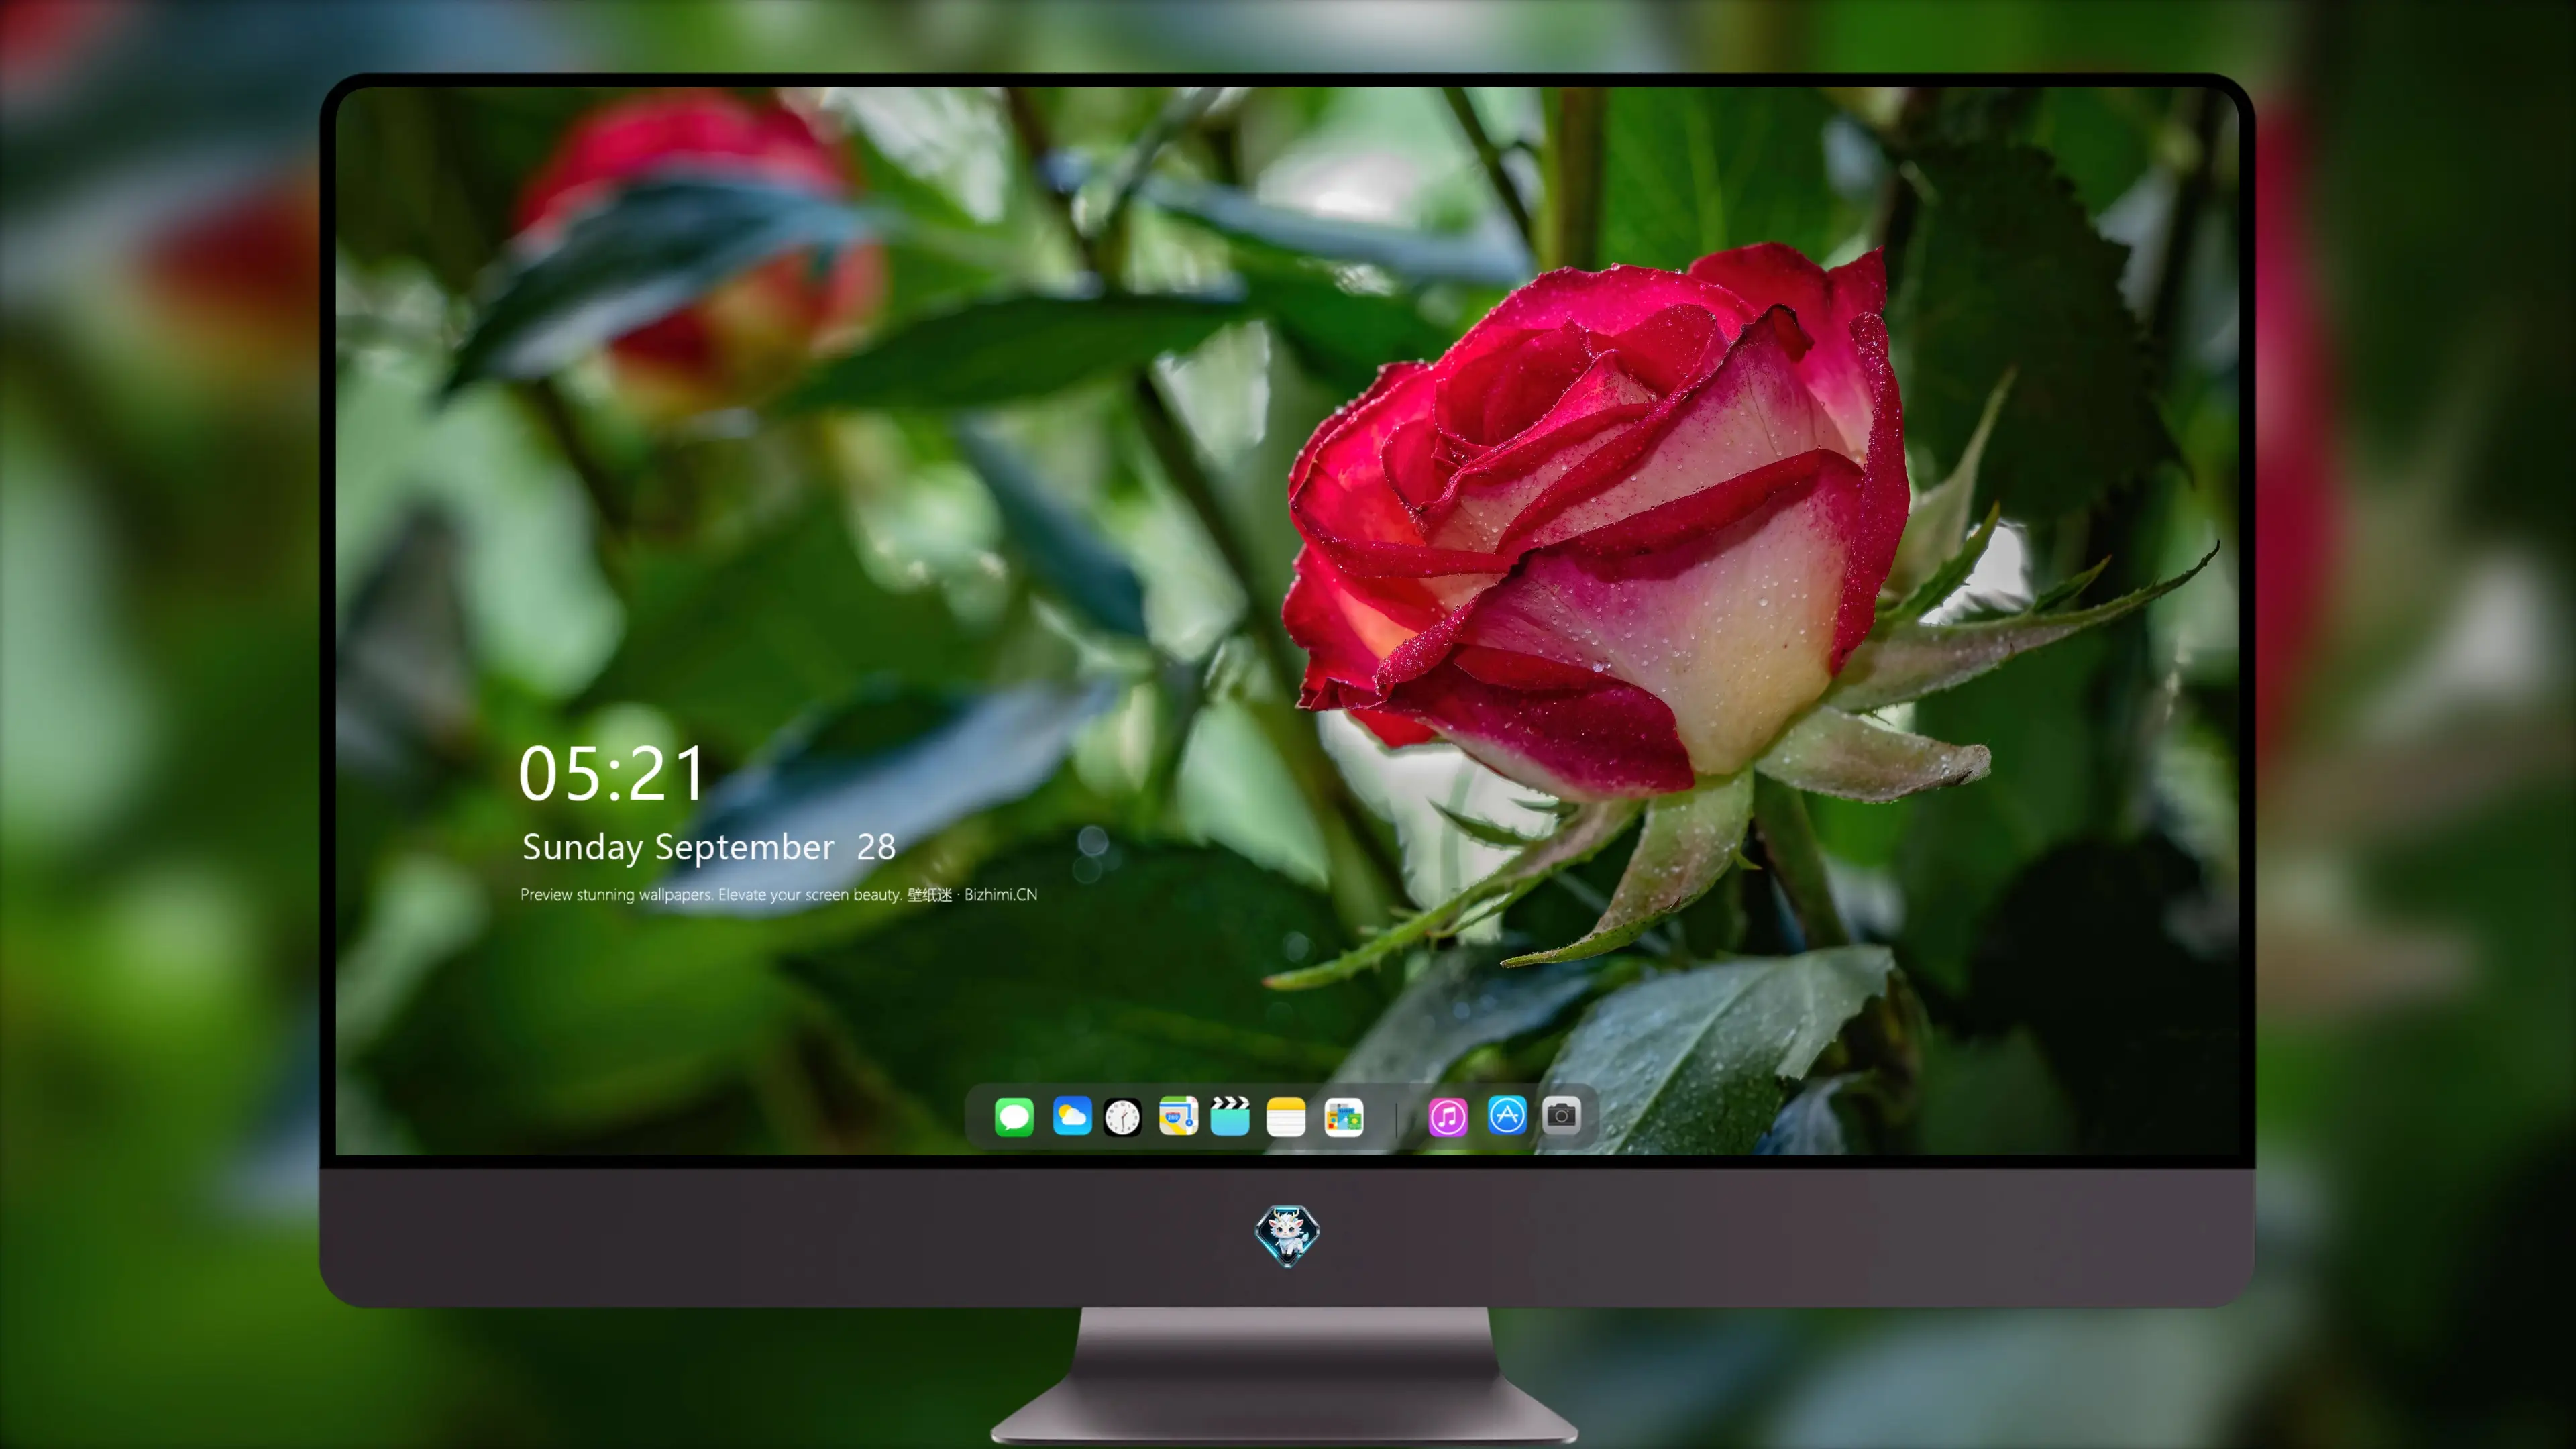Viewport: 2576px width, 1449px height.
Task: Open the Videos clapperboard app in dock
Action: 1230,1116
